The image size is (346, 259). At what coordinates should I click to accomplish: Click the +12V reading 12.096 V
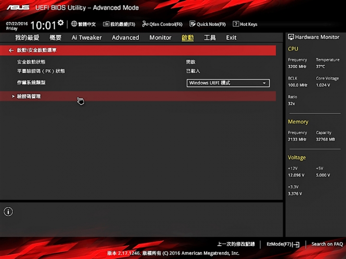[296, 175]
